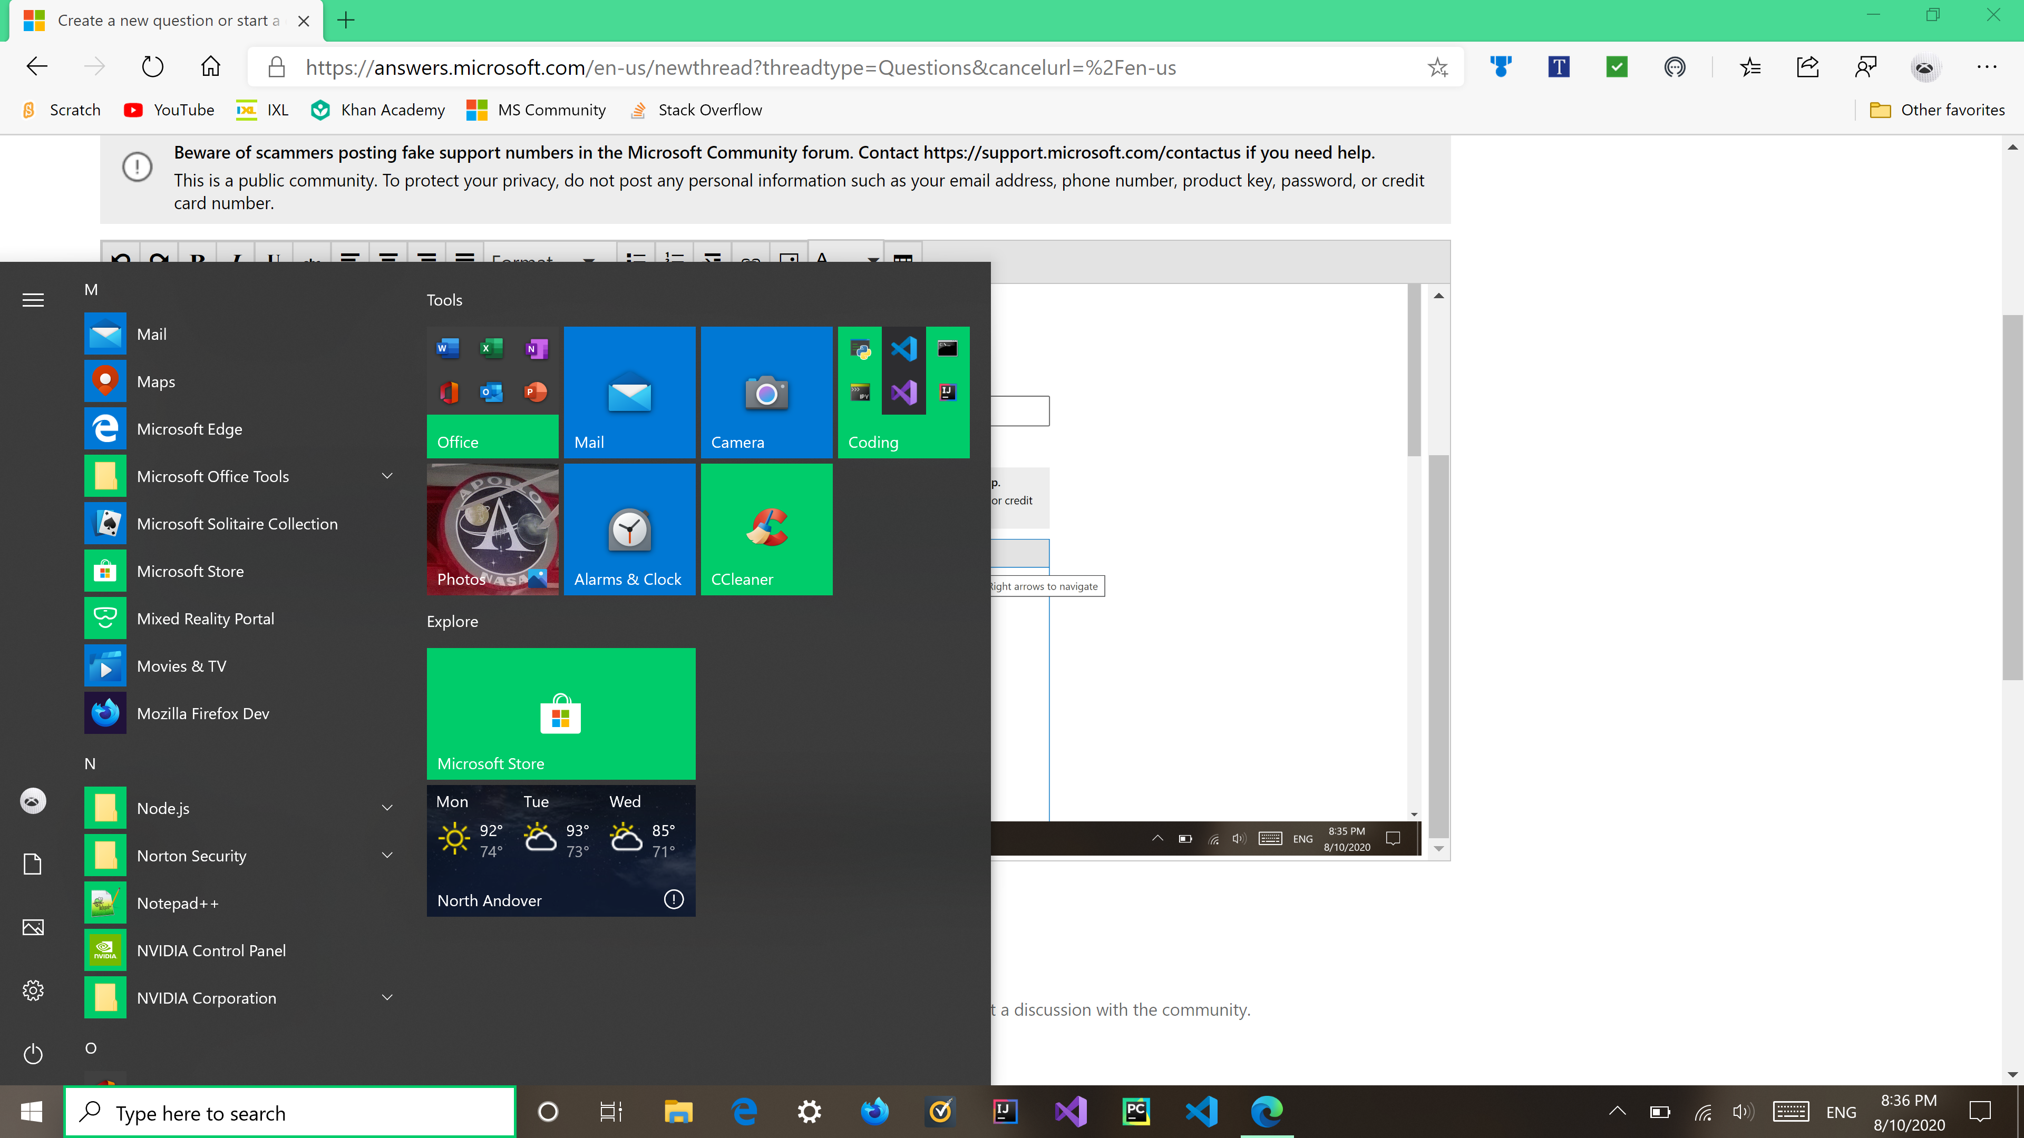
Task: Open IntelliJ IDEA from the taskbar
Action: coord(1006,1111)
